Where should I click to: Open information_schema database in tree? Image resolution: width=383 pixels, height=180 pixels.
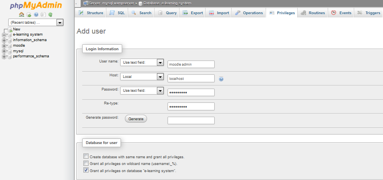click(x=30, y=40)
